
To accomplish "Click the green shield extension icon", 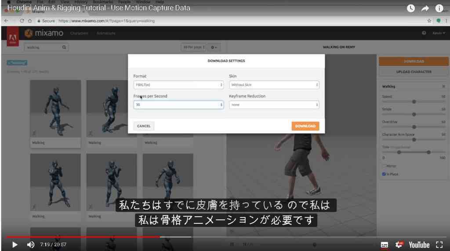I will coord(438,21).
